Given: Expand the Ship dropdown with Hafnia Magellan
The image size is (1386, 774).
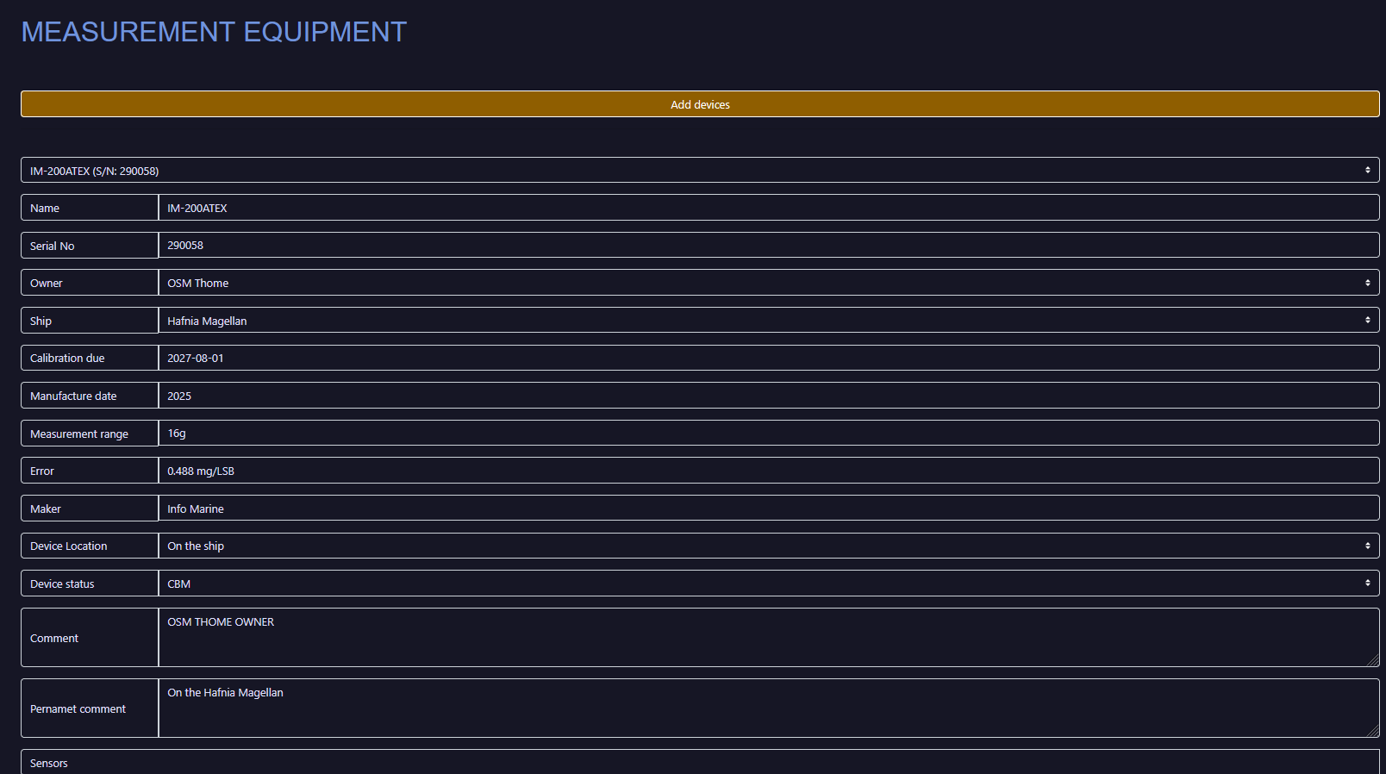Looking at the screenshot, I should point(767,321).
